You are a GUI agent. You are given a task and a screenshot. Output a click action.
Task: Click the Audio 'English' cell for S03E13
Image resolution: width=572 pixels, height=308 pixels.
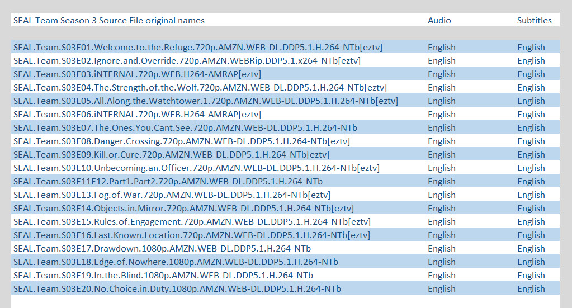pyautogui.click(x=441, y=195)
